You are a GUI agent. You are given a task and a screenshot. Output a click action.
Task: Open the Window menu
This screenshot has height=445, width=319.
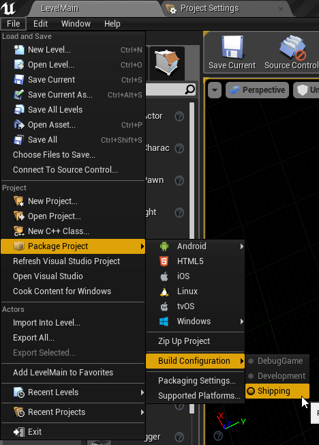point(76,24)
